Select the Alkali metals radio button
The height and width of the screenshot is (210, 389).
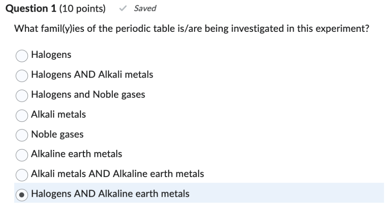coord(22,115)
